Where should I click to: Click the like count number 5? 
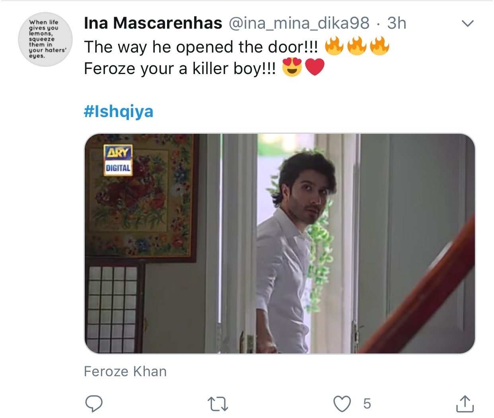[367, 404]
